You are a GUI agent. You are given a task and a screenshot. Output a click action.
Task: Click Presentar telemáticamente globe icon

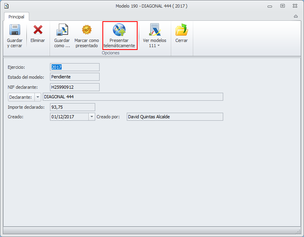tap(119, 30)
